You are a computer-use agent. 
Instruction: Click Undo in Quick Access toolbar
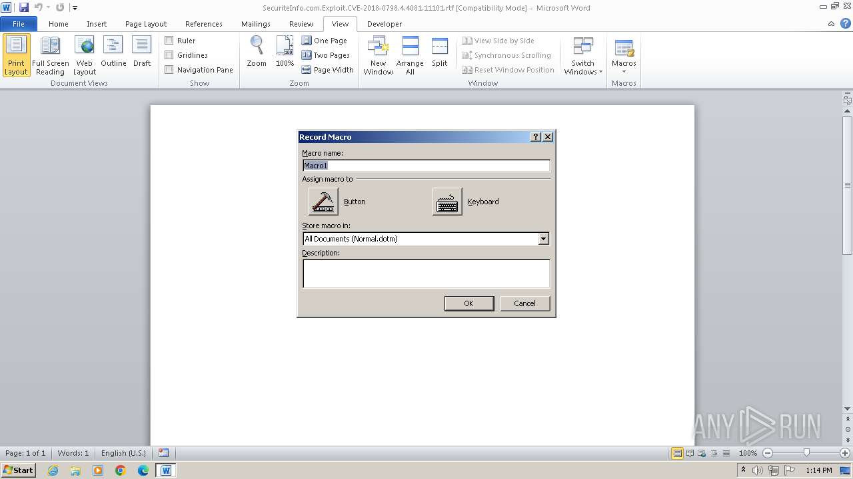point(39,7)
